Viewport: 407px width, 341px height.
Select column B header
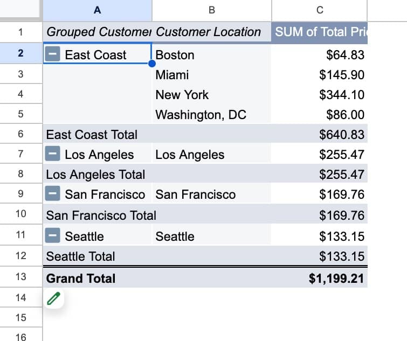click(212, 10)
